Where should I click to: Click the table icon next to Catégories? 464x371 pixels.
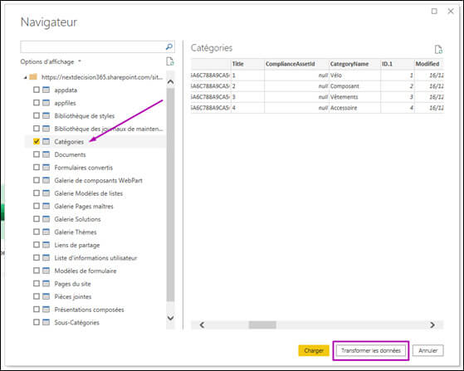coord(46,141)
